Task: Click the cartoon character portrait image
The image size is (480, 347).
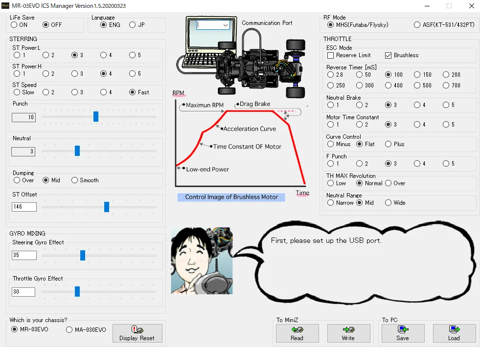Action: point(202,260)
